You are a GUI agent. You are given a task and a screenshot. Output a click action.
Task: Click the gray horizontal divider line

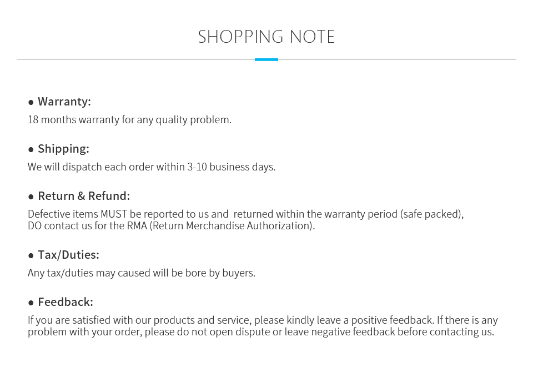pyautogui.click(x=136, y=59)
